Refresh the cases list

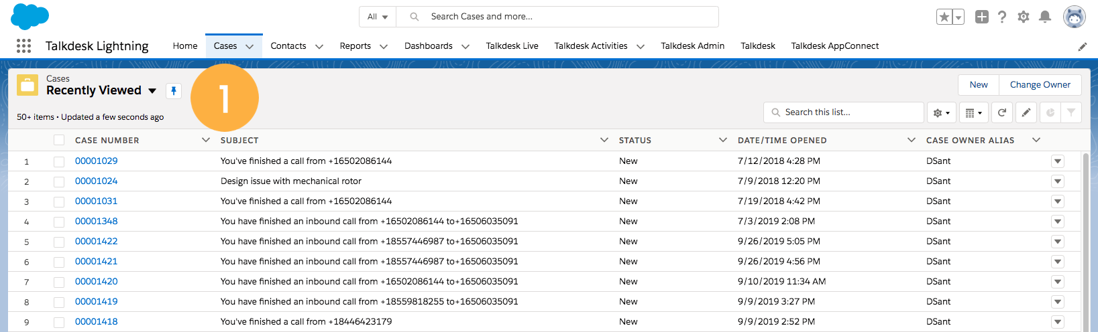[x=1002, y=112]
